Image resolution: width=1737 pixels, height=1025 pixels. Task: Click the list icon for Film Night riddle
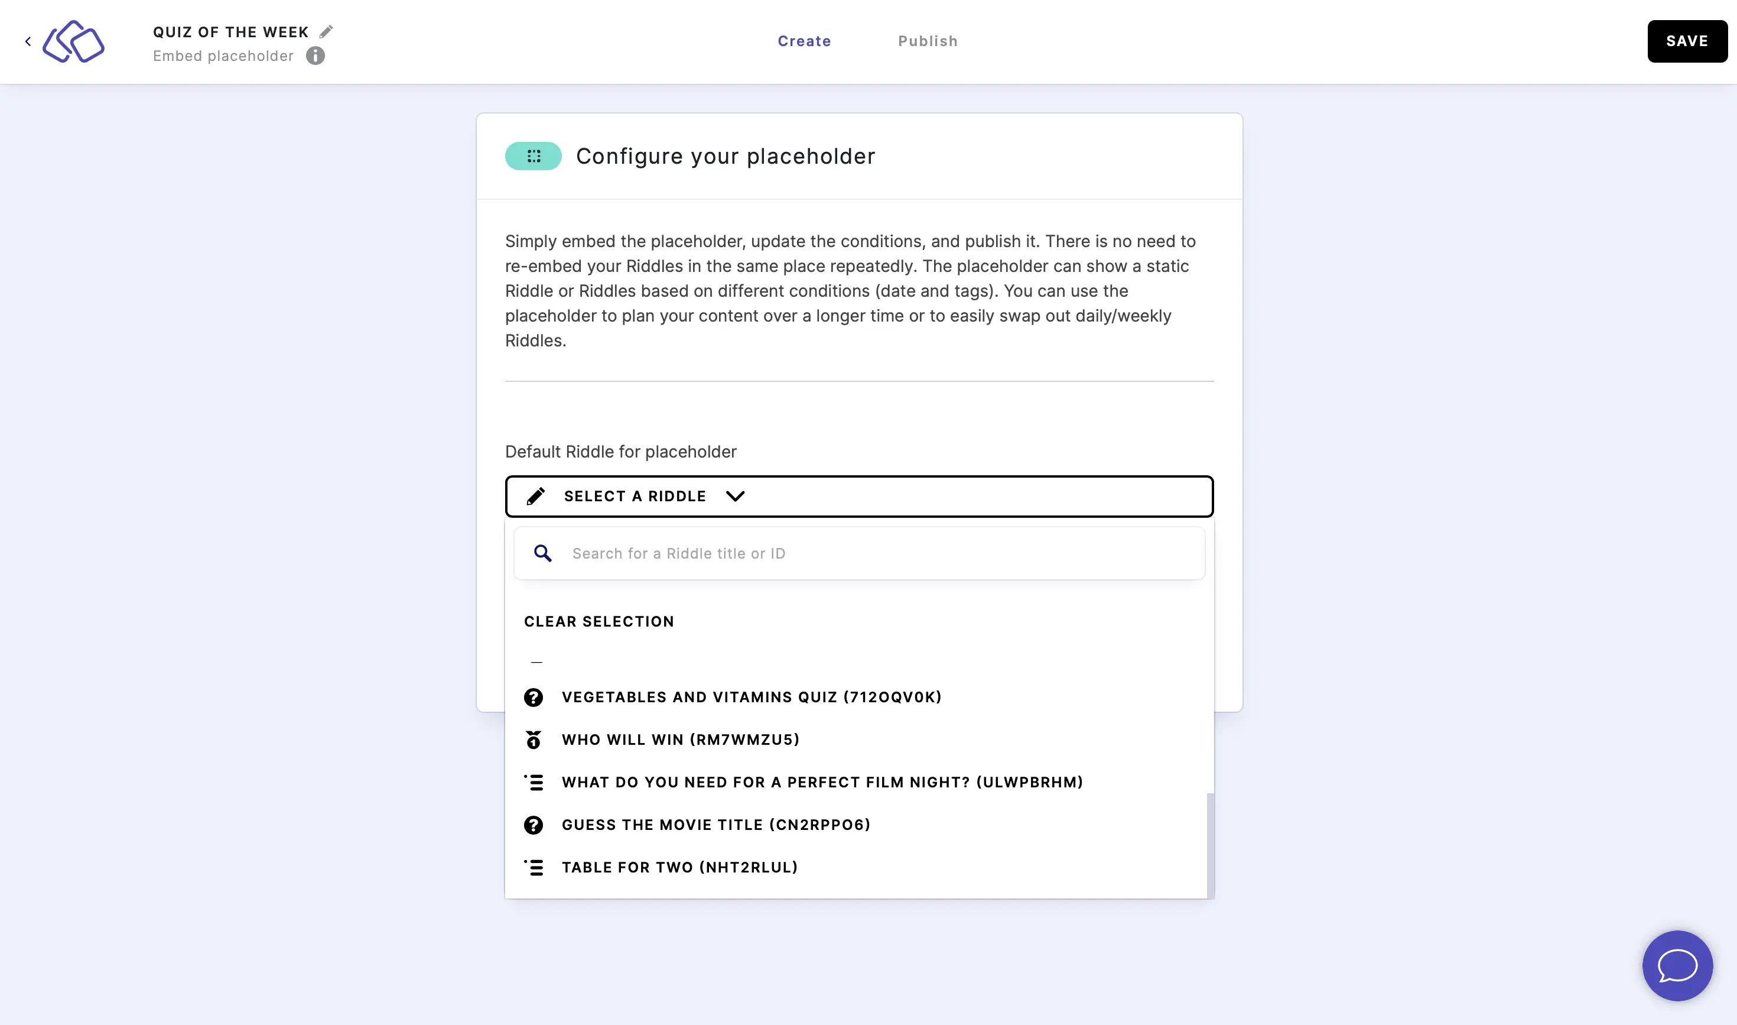(x=534, y=782)
